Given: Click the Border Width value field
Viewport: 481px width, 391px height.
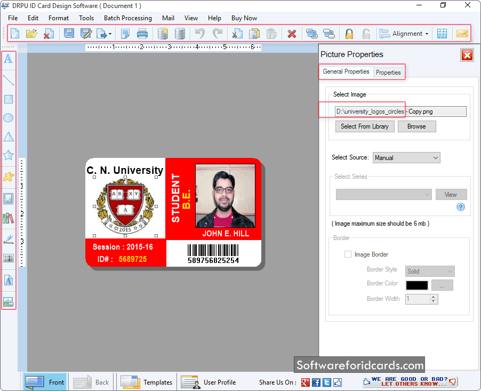Looking at the screenshot, I should tap(418, 299).
